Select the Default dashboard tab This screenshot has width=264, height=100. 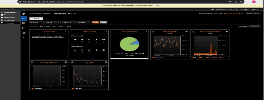coord(36,19)
